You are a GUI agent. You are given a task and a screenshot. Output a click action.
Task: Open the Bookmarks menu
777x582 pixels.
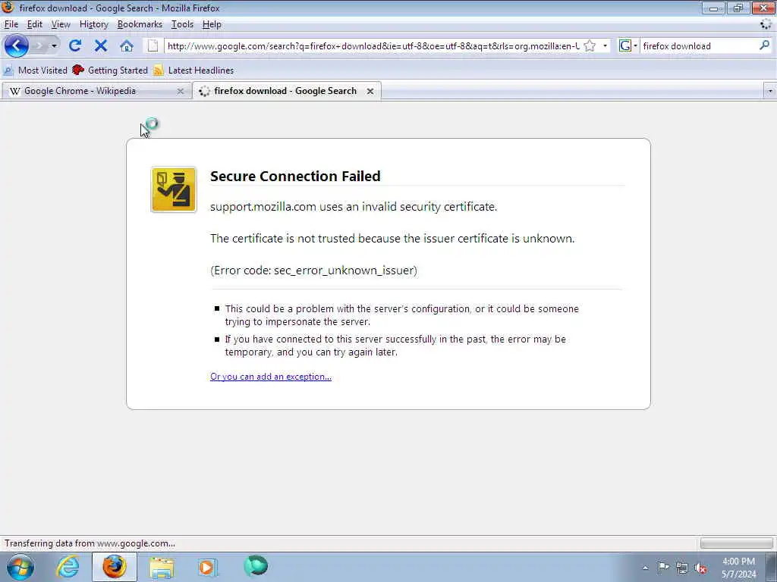click(140, 24)
